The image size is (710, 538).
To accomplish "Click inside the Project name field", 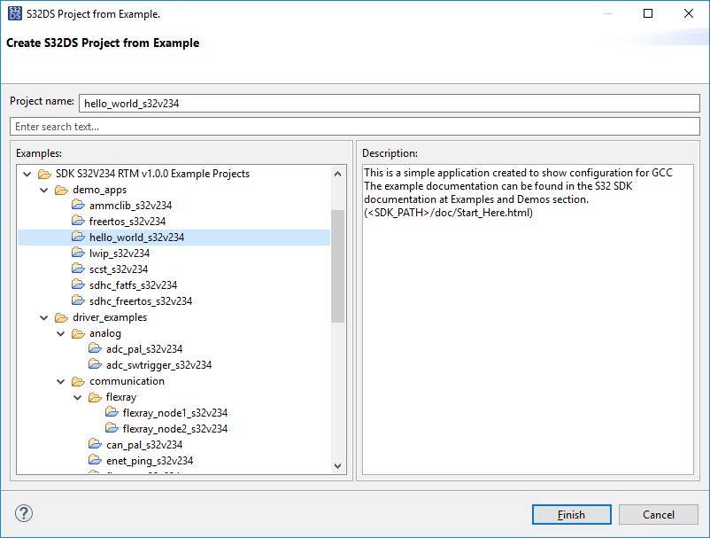I will (x=390, y=101).
